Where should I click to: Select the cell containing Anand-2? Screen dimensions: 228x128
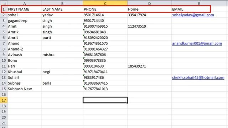coord(25,49)
